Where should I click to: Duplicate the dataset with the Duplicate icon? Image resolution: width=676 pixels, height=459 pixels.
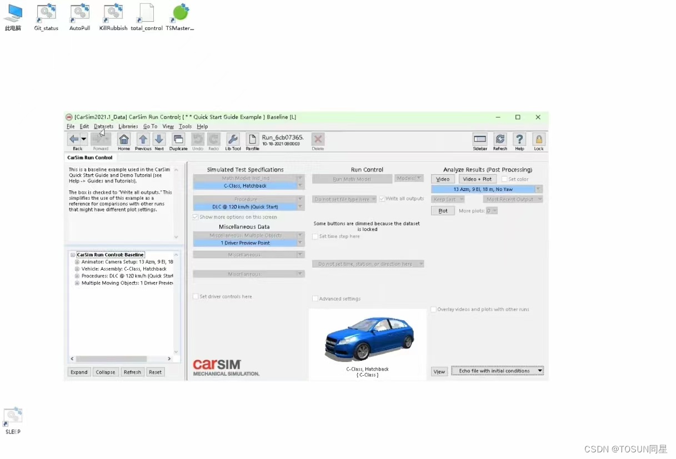click(x=178, y=139)
